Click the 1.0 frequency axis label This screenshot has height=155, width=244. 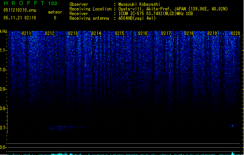3,70
